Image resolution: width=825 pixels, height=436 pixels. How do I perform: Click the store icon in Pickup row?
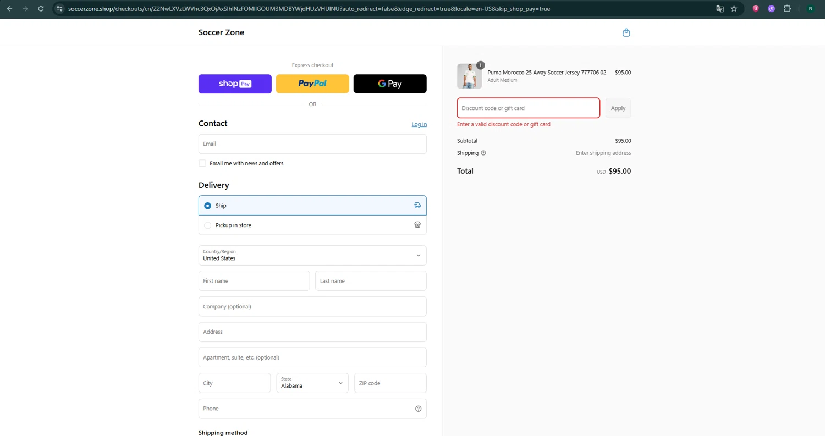417,225
